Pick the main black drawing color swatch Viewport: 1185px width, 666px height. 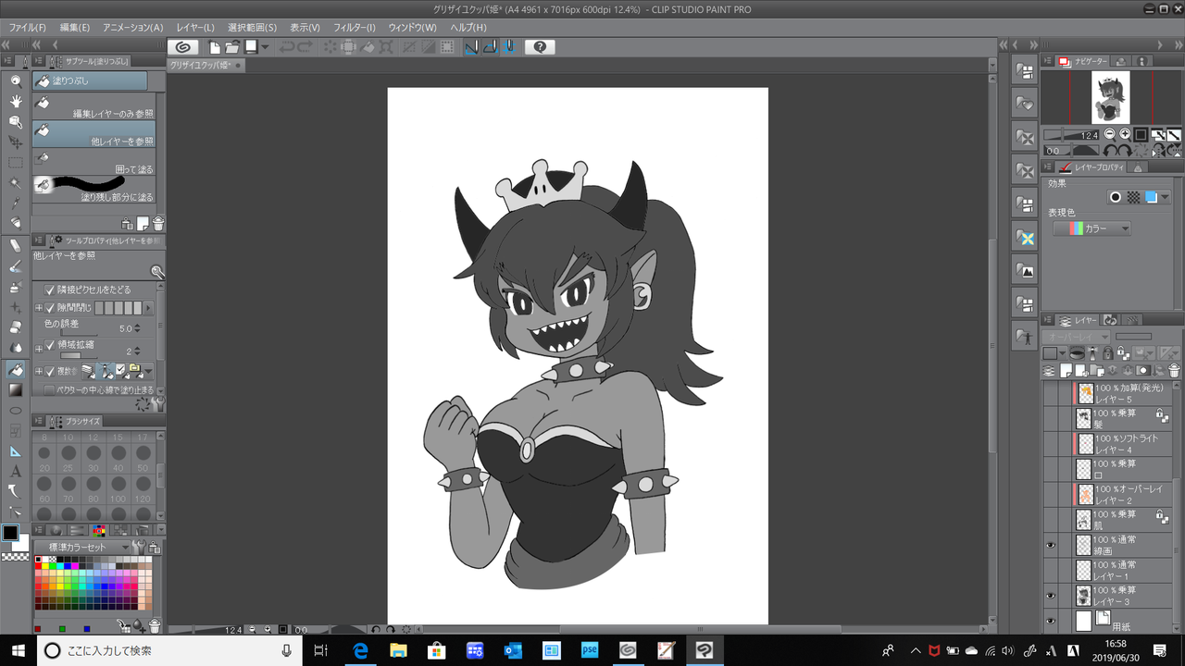pyautogui.click(x=10, y=533)
